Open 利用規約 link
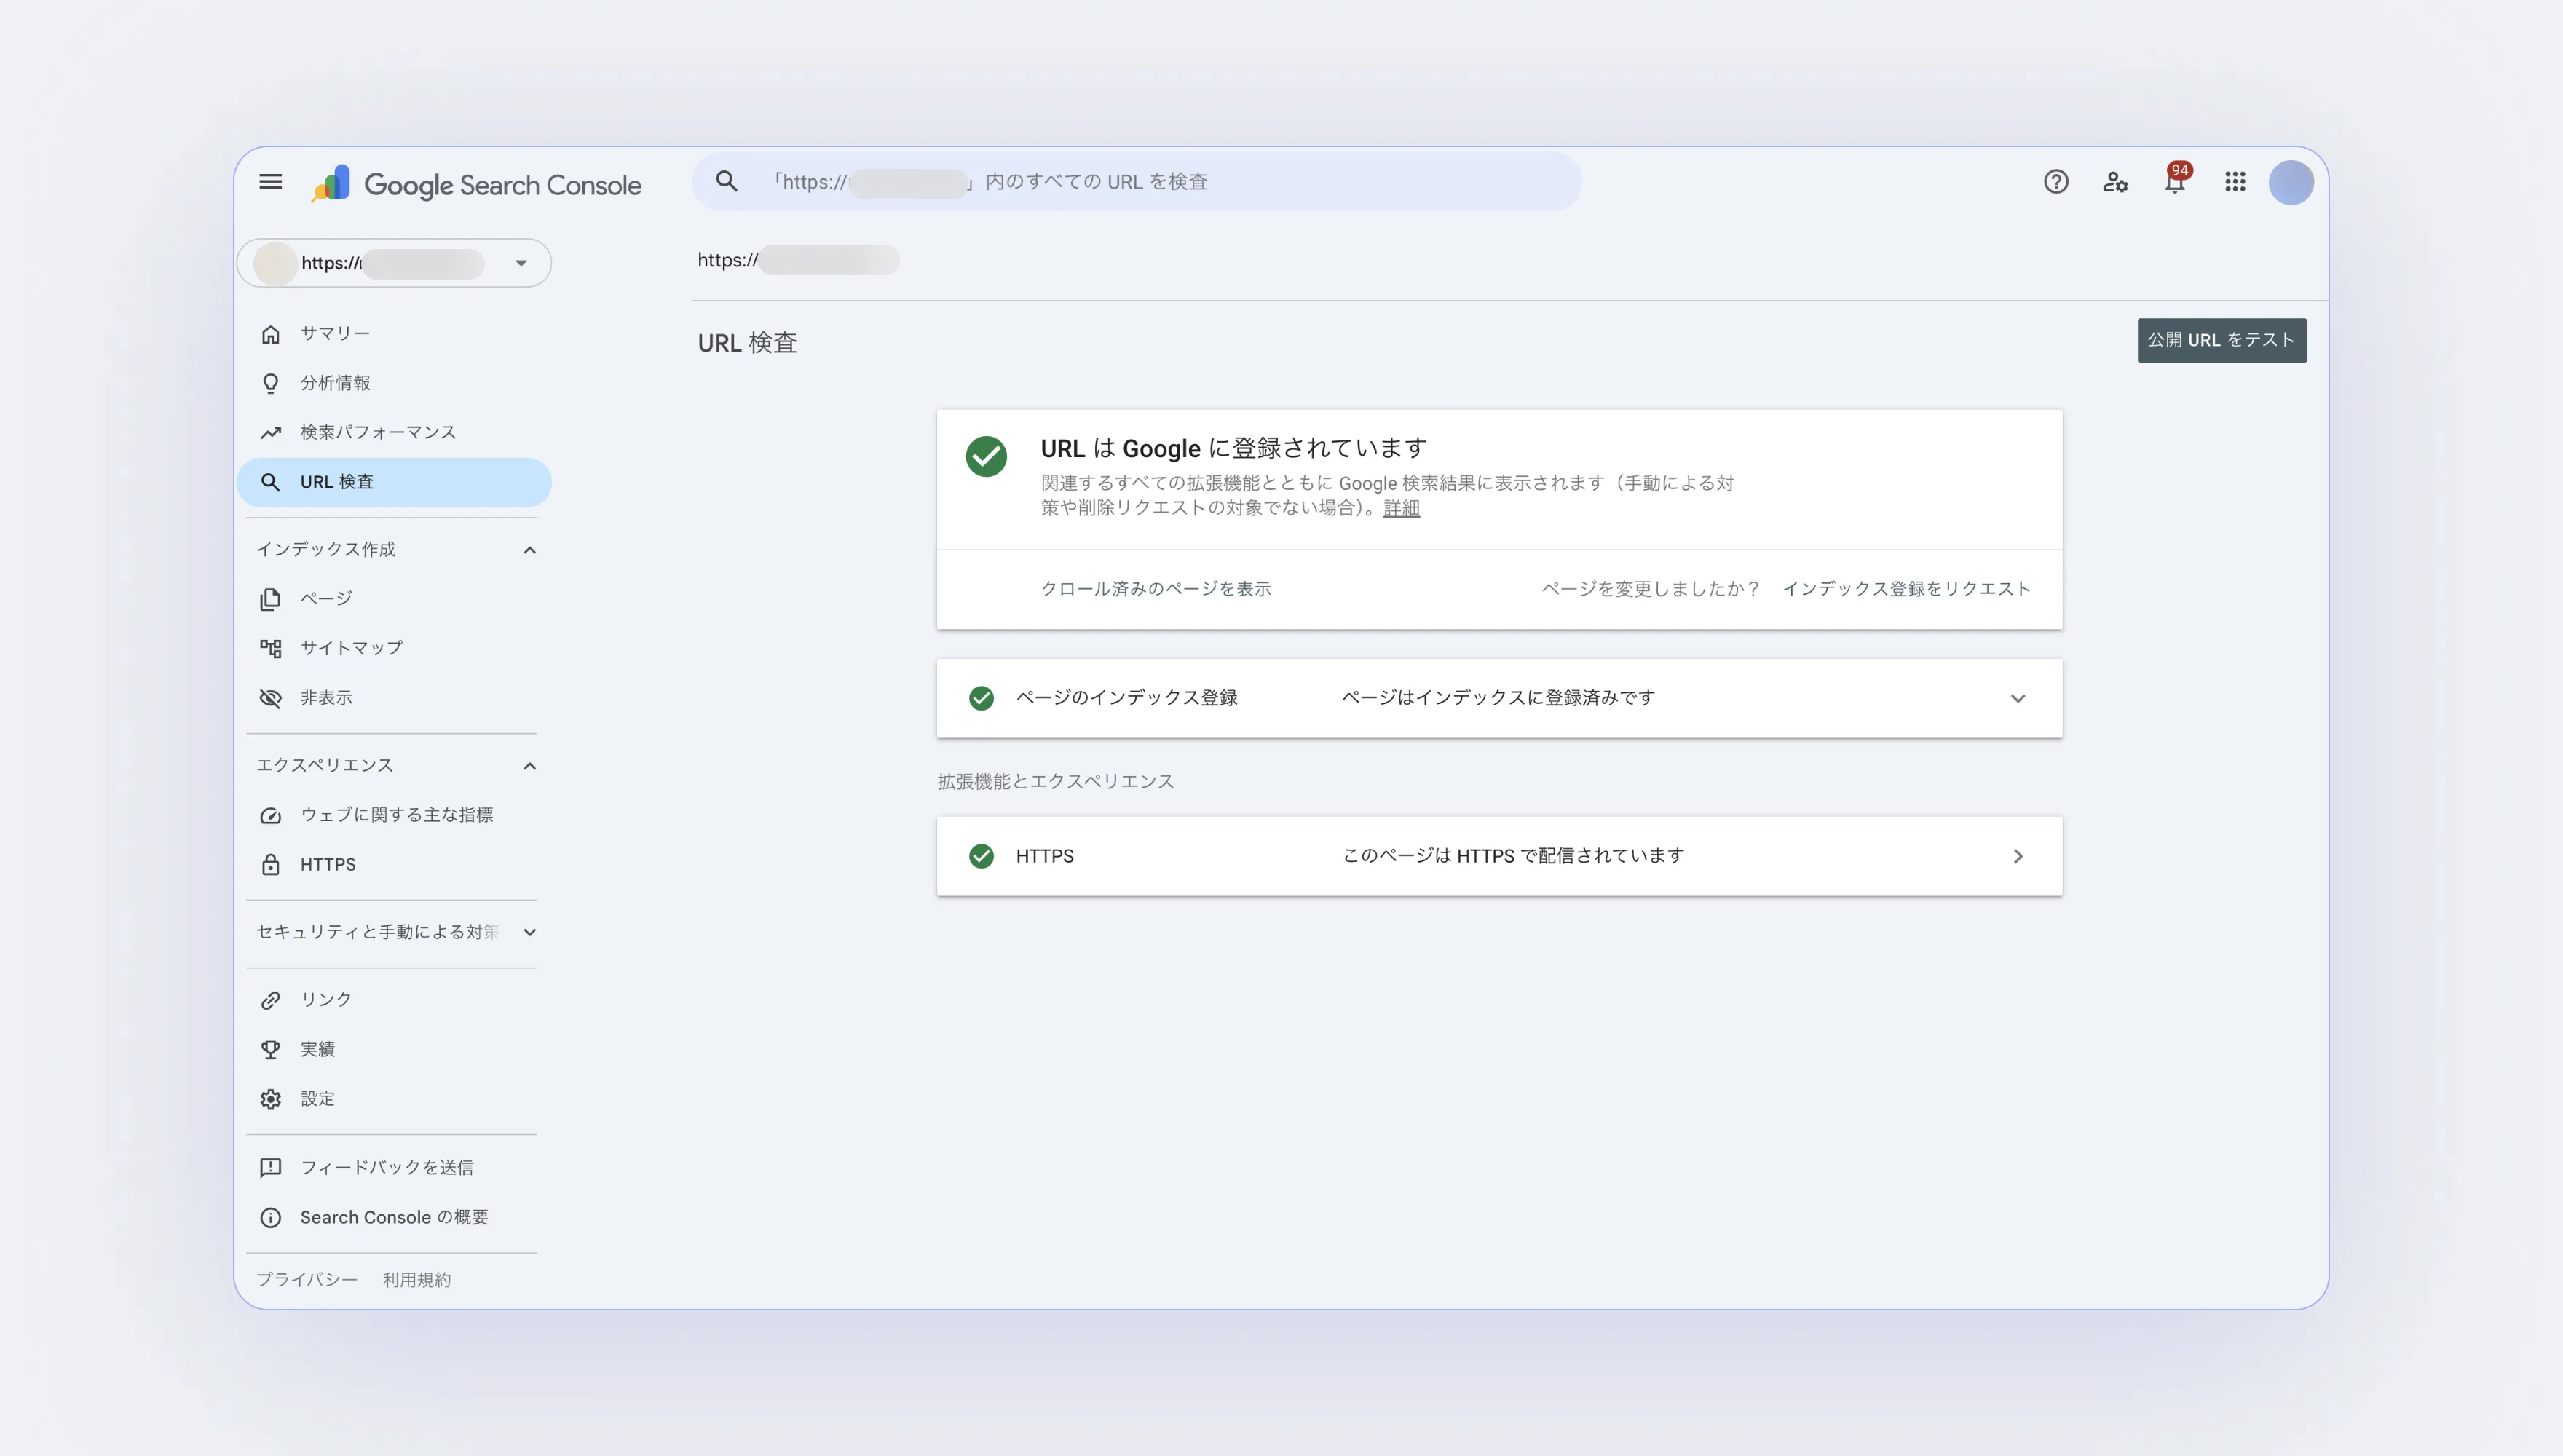The image size is (2563, 1456). 417,1280
